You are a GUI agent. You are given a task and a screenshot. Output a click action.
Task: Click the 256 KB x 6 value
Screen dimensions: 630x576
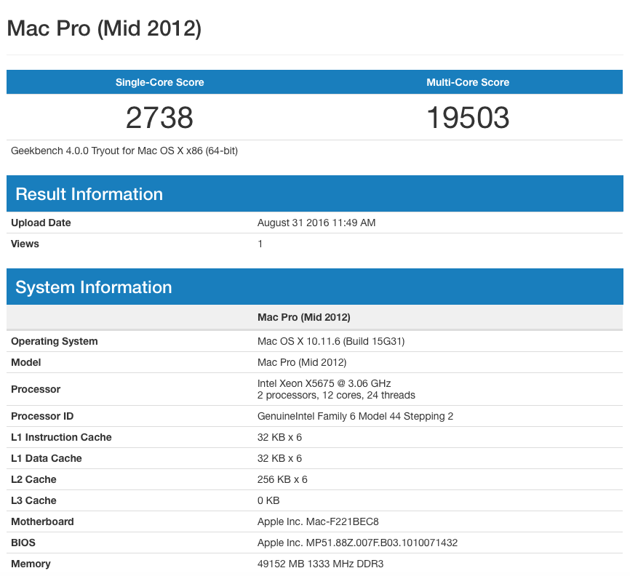282,479
